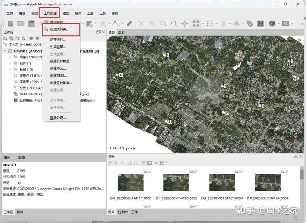Viewport: 306px width, 223px height.
Task: Click the add photos icon in workspace toolbar
Action: (x=12, y=38)
